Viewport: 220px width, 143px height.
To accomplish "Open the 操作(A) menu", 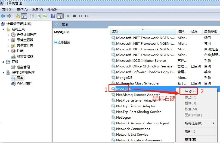I will click(x=22, y=9).
